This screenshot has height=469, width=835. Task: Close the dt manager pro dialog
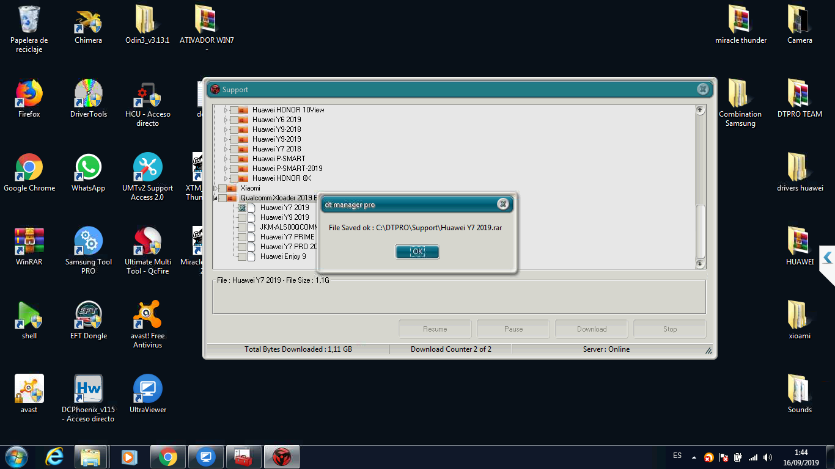[502, 204]
